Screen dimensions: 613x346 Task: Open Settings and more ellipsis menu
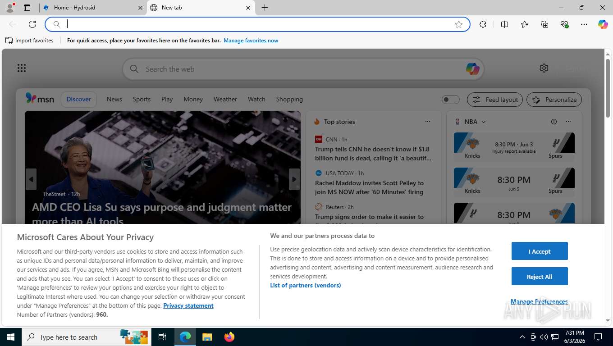[x=584, y=24]
